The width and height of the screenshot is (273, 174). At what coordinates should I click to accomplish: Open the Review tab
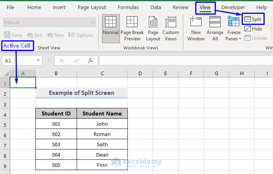pyautogui.click(x=180, y=7)
